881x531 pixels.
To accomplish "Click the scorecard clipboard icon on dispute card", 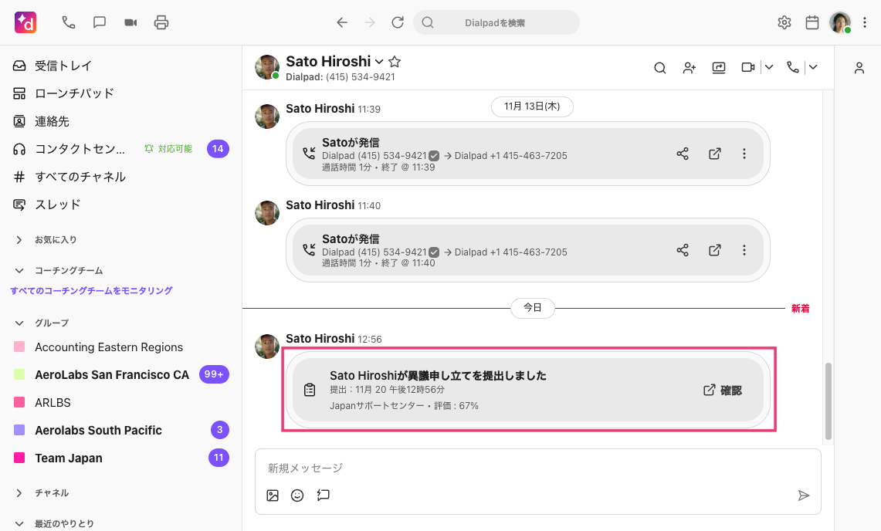I will point(310,390).
